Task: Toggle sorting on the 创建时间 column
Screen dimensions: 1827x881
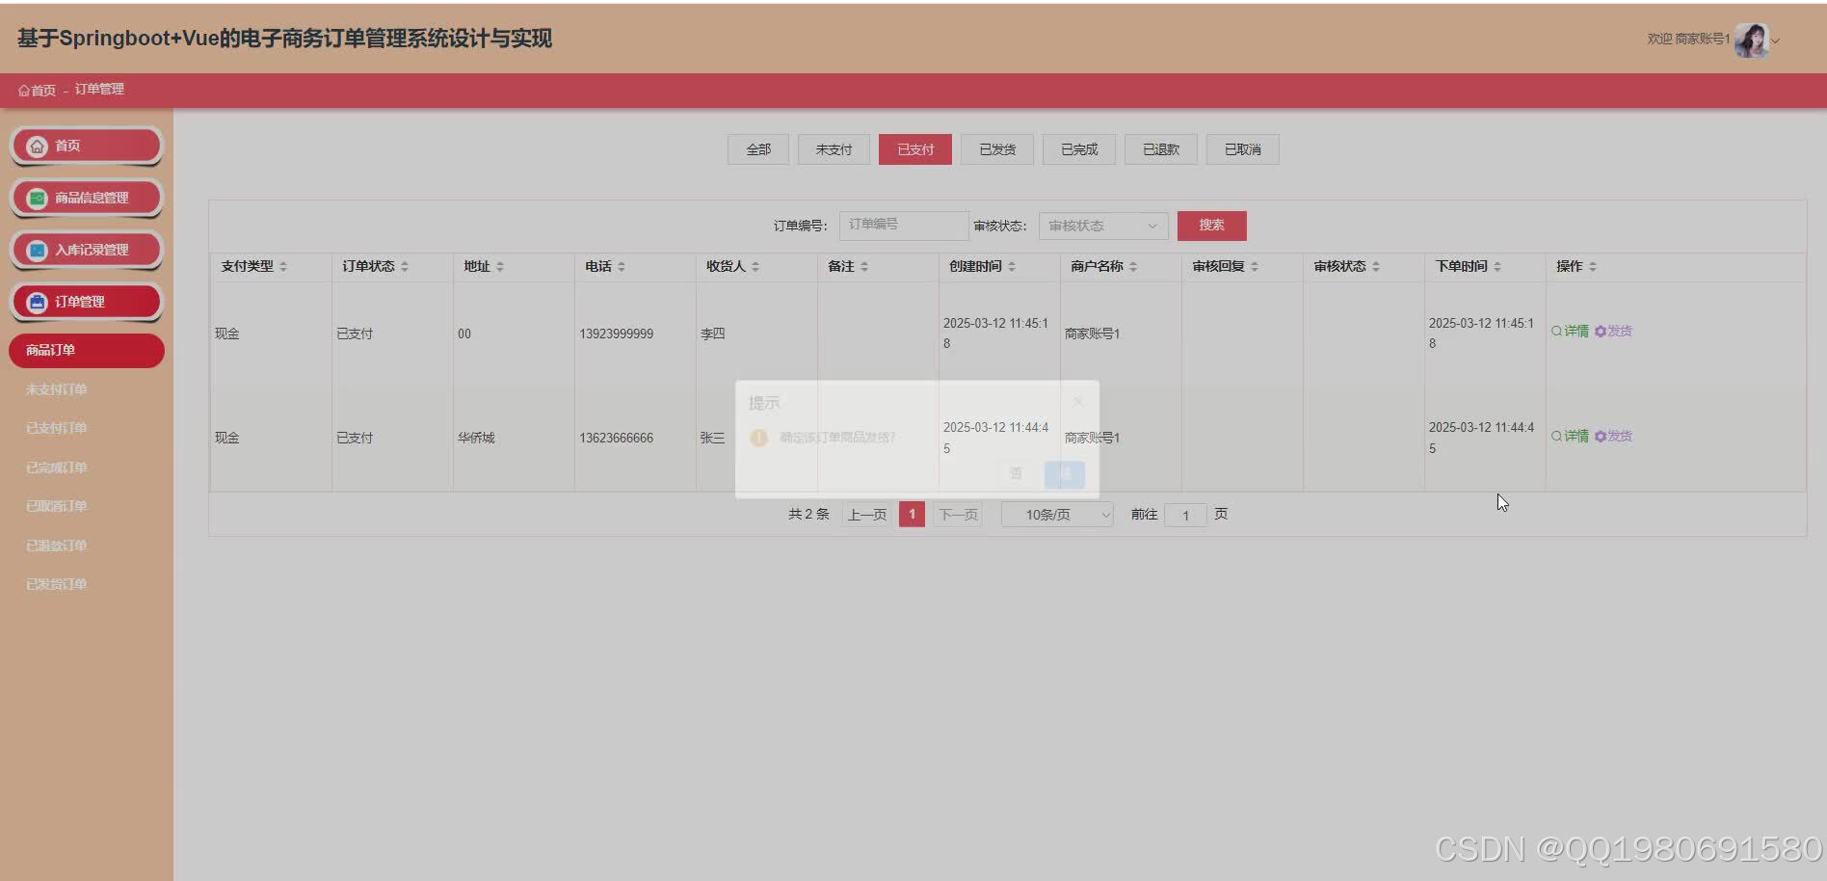Action: 1014,266
